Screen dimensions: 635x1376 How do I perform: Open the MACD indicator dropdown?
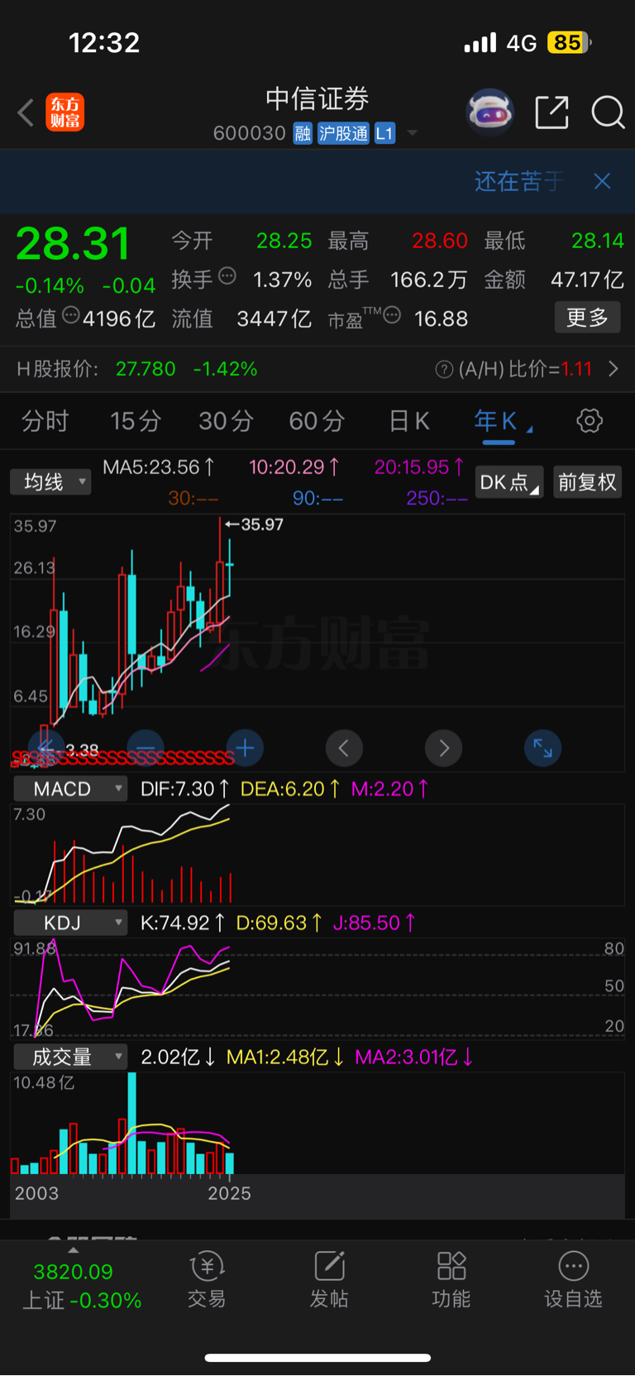[70, 789]
